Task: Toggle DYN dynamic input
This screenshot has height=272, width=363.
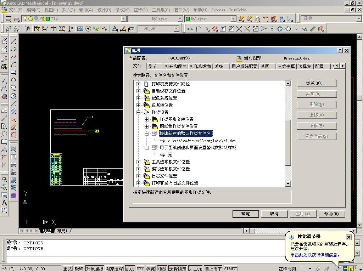Action: [x=140, y=269]
